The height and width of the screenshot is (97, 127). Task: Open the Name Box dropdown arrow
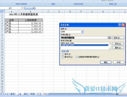(x=22, y=8)
